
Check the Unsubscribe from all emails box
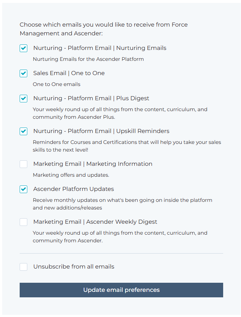(x=24, y=267)
